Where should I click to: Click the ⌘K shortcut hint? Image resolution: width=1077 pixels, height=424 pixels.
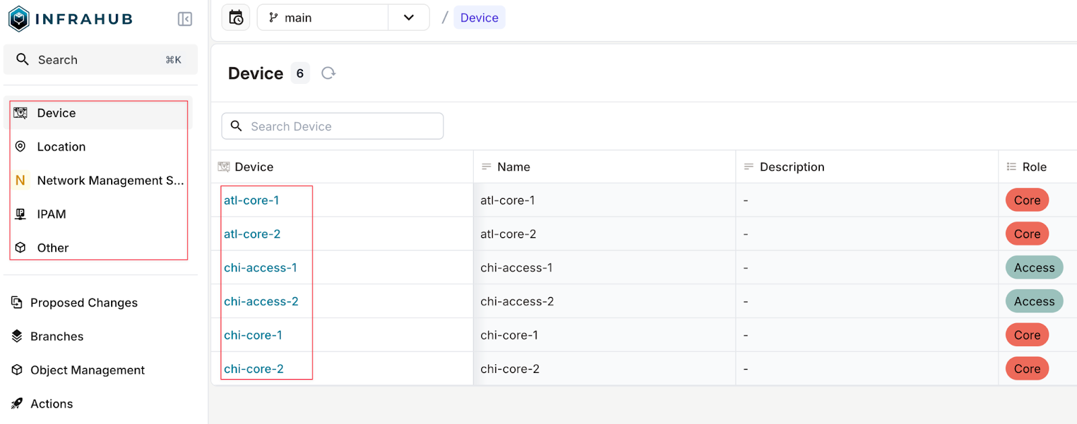point(174,60)
